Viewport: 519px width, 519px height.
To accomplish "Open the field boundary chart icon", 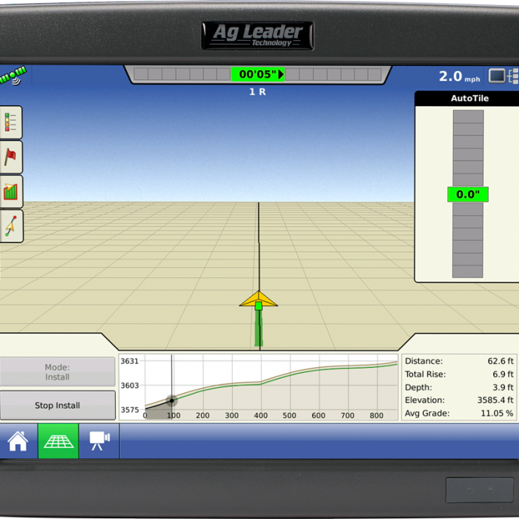I will [x=10, y=192].
